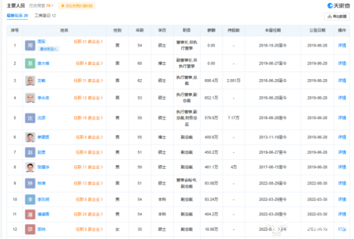
Task: Switch to the 工商登记 12 tab
Action: [45, 15]
